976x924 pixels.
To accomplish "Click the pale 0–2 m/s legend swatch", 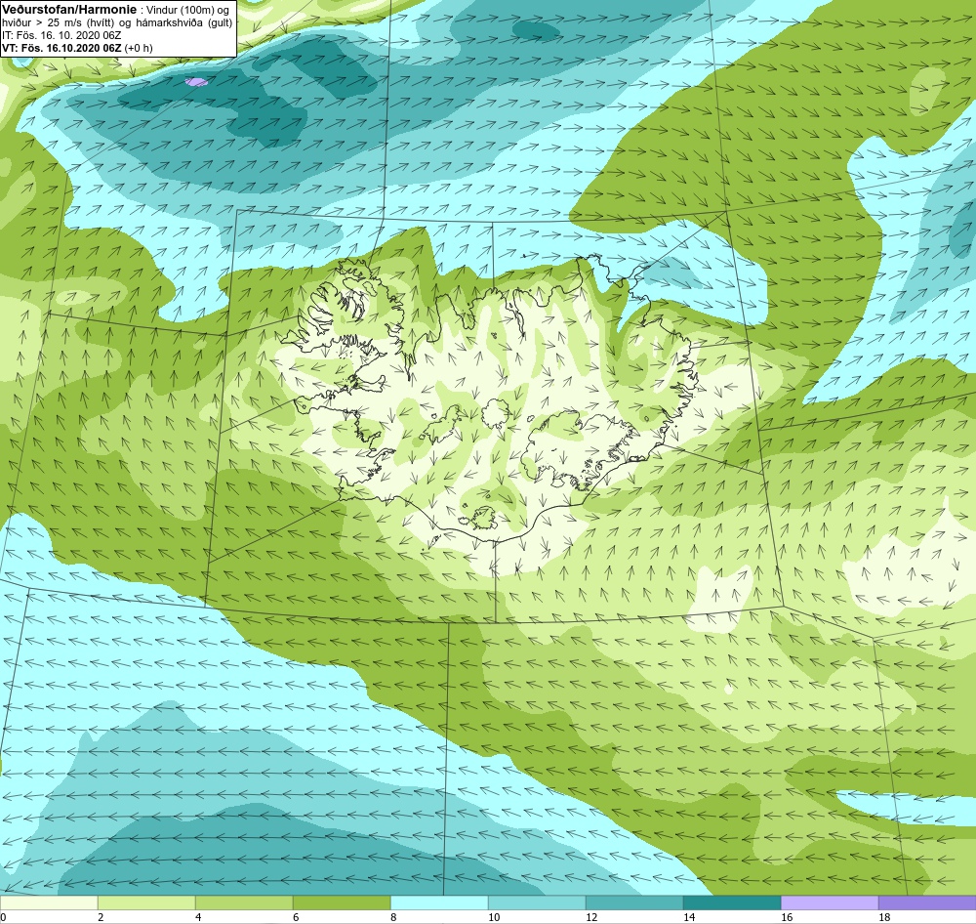I will tap(49, 903).
